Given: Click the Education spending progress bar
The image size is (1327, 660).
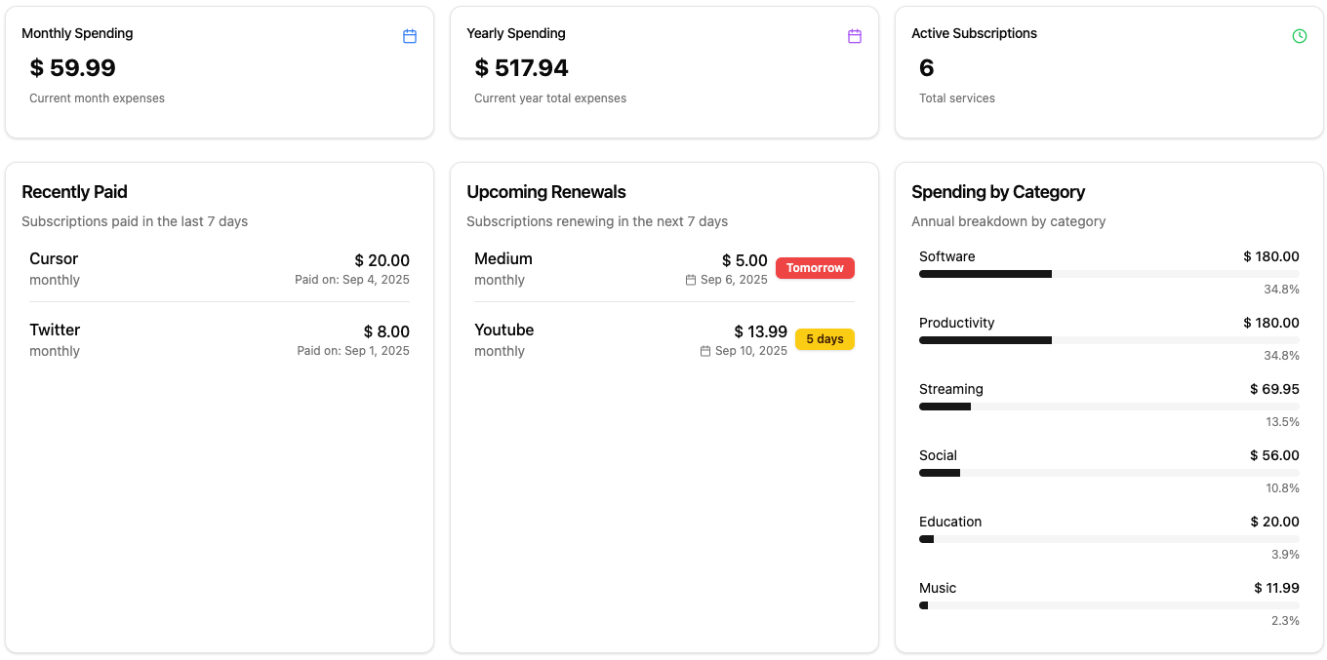Looking at the screenshot, I should click(1109, 539).
